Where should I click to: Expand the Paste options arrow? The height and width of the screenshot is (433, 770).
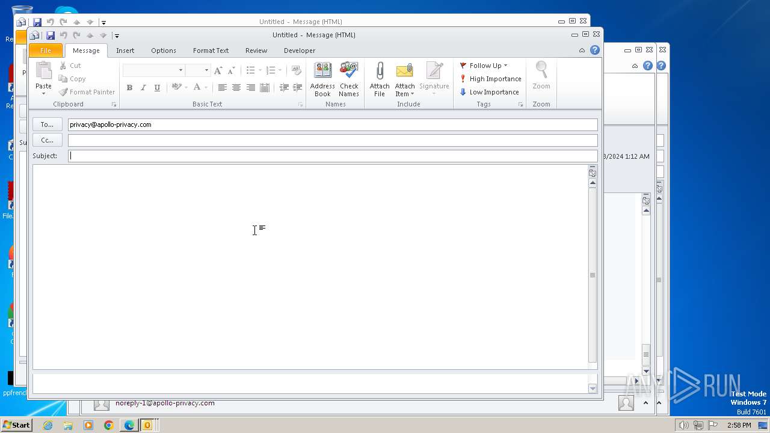point(43,93)
